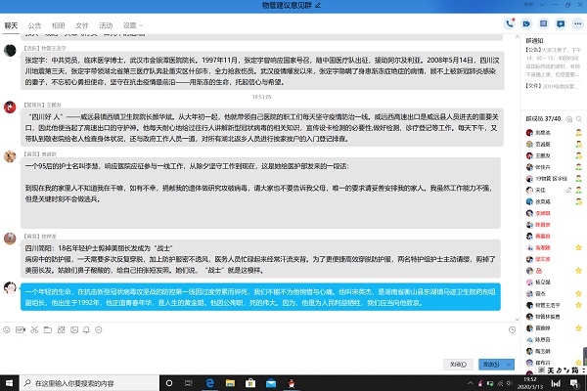
Task: Open message history clock icon
Action: (512, 329)
